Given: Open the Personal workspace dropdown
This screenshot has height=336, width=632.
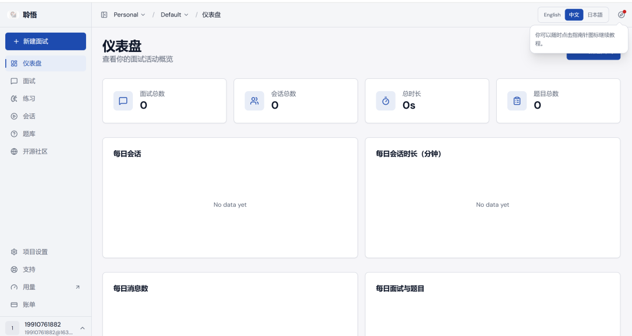Looking at the screenshot, I should pos(129,15).
